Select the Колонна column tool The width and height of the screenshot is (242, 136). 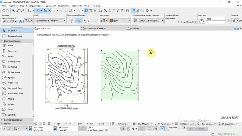(16, 51)
